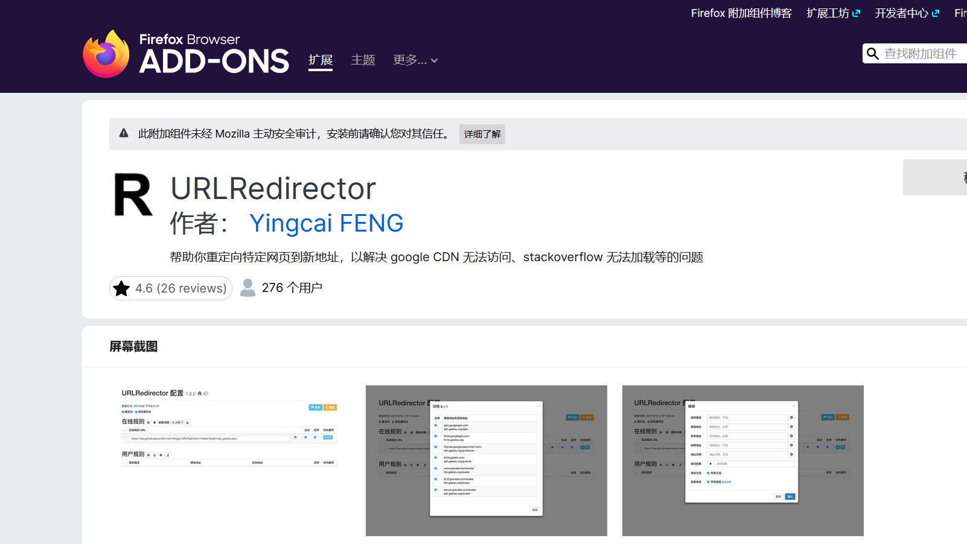
Task: Open author Yingcai FENG's profile link
Action: pyautogui.click(x=326, y=223)
